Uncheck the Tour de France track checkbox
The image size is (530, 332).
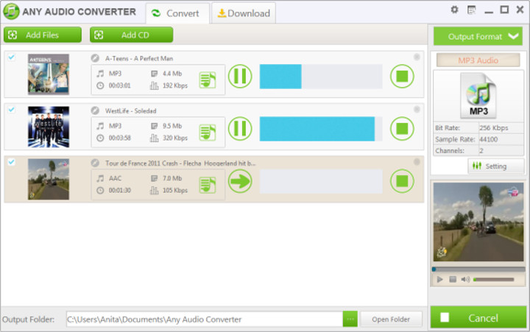[12, 162]
